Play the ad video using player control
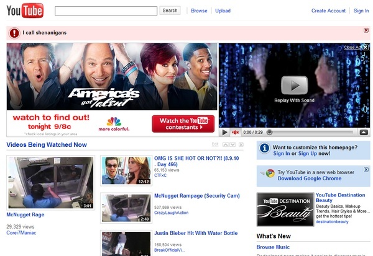The height and width of the screenshot is (256, 373). [224, 133]
